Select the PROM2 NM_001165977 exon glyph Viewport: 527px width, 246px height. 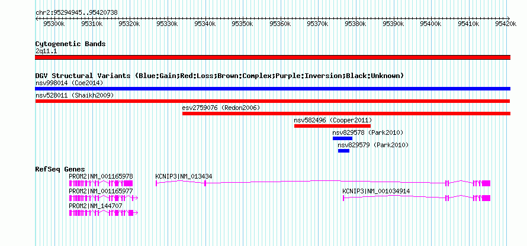pyautogui.click(x=103, y=198)
